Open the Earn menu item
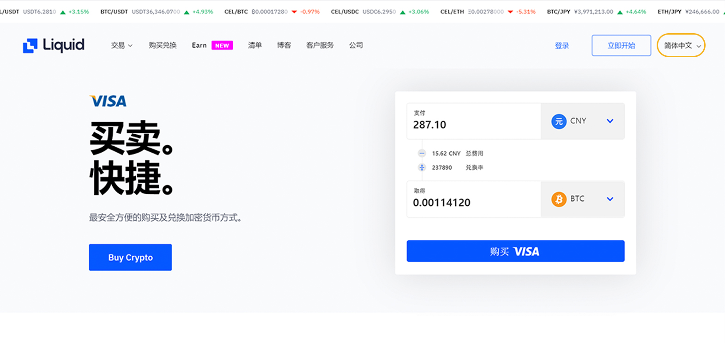This screenshot has width=725, height=358. (199, 45)
